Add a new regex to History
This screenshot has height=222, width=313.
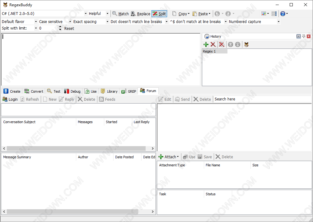(x=206, y=44)
